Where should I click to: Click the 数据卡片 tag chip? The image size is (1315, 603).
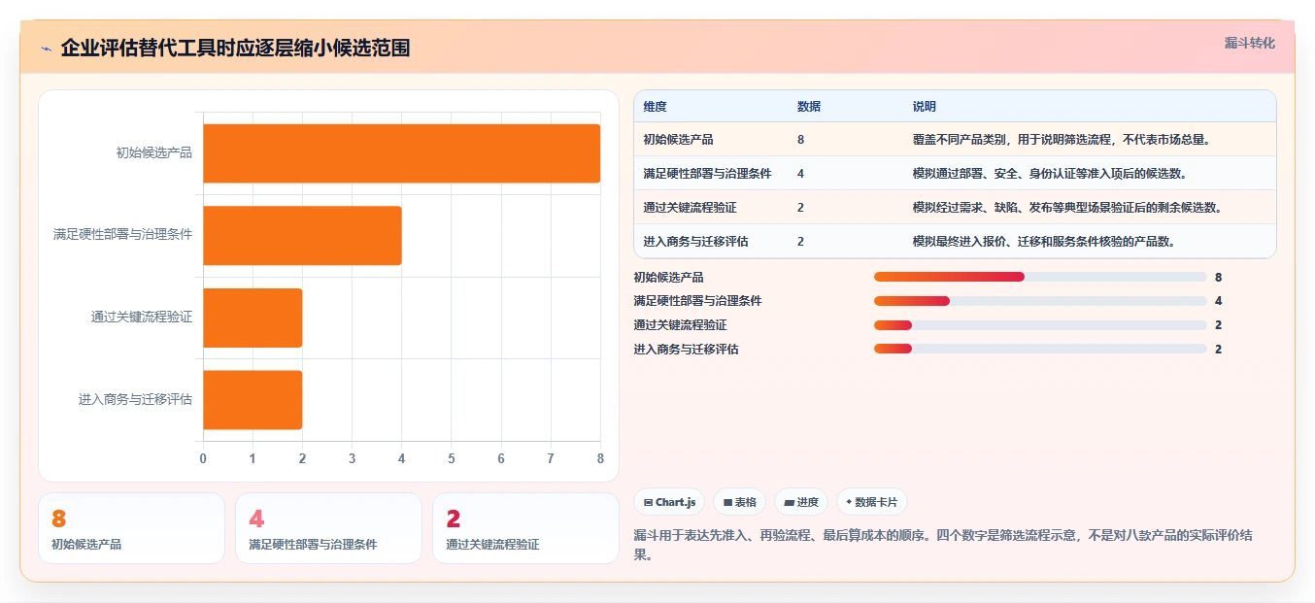click(871, 502)
